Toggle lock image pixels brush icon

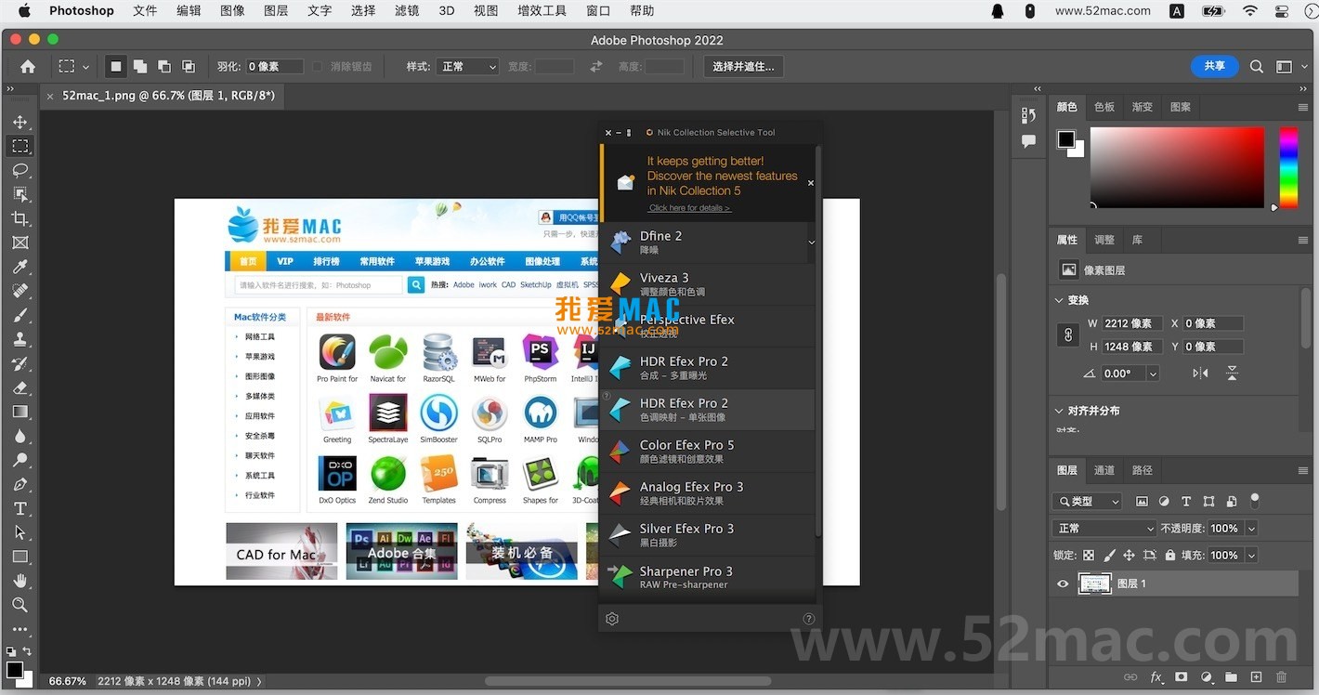1109,556
